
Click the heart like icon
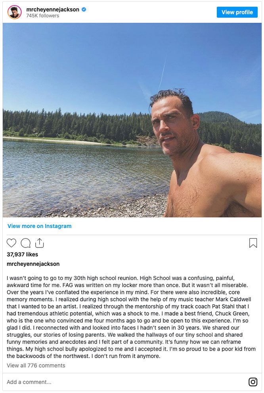11,243
